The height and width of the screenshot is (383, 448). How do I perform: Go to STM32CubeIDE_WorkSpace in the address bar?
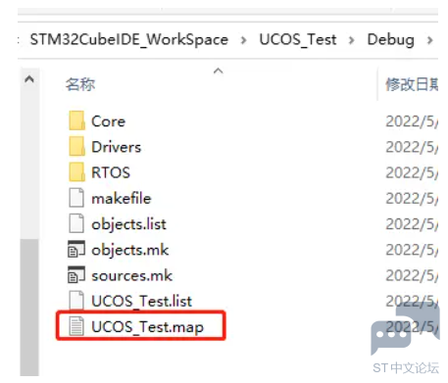[129, 40]
